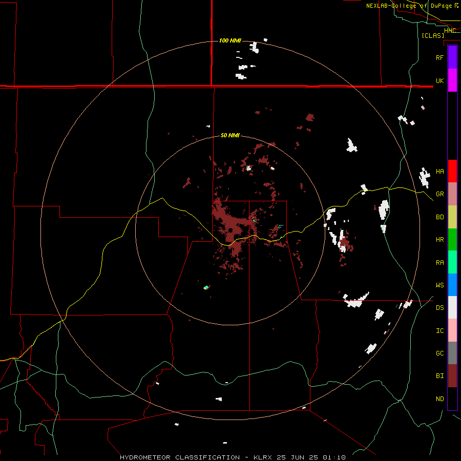461x461 pixels.
Task: Click the 'GC' legend label
Action: (439, 353)
